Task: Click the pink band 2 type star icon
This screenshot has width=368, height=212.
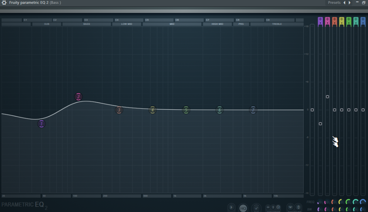Action: point(327,20)
